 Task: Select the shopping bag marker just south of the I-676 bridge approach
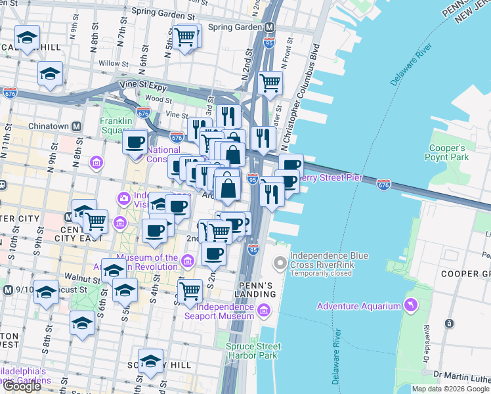click(x=232, y=155)
